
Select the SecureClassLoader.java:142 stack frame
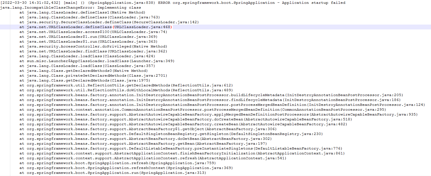click(109, 22)
